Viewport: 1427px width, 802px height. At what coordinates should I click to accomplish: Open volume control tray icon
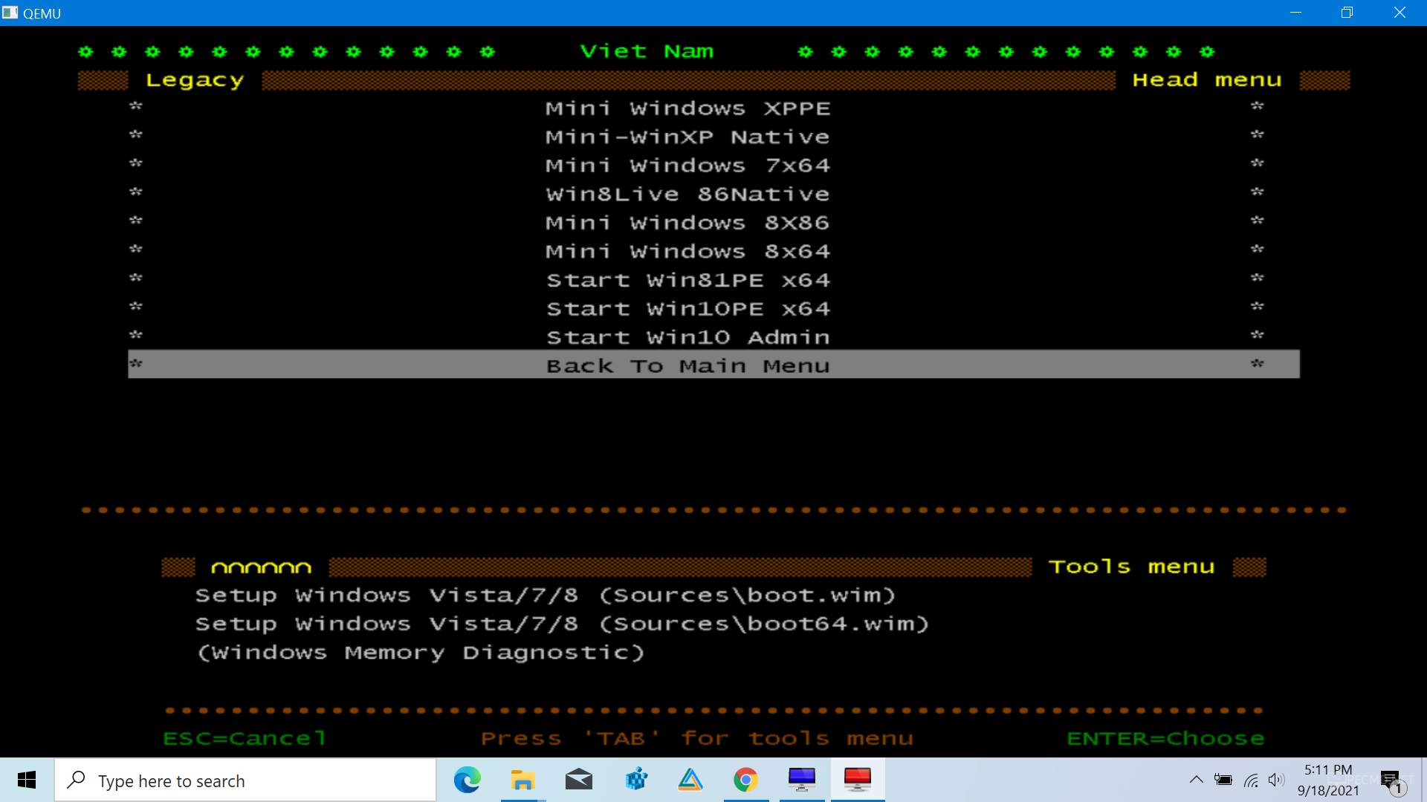pyautogui.click(x=1276, y=780)
